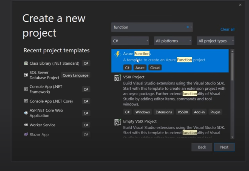Click the Clear all link

(227, 29)
